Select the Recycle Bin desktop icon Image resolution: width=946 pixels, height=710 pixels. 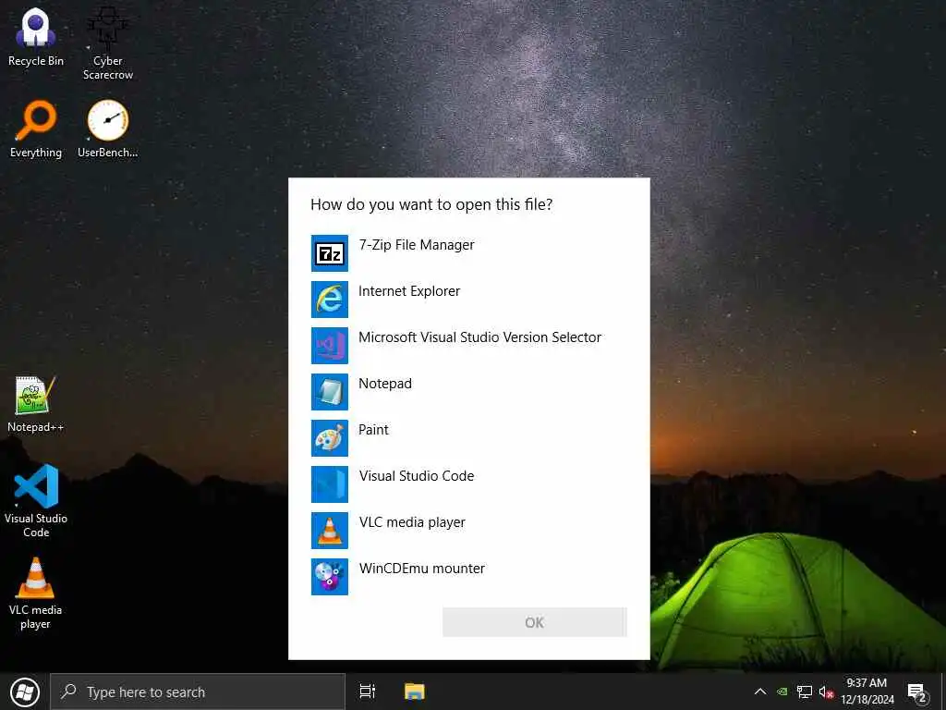click(36, 37)
